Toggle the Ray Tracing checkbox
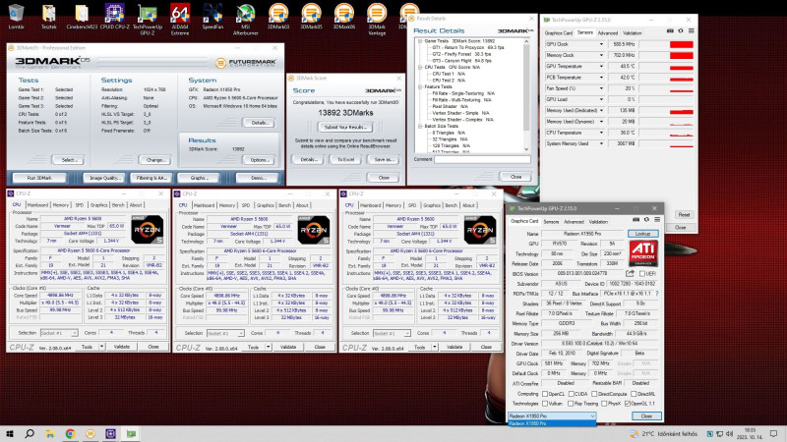The height and width of the screenshot is (442, 787). 571,404
